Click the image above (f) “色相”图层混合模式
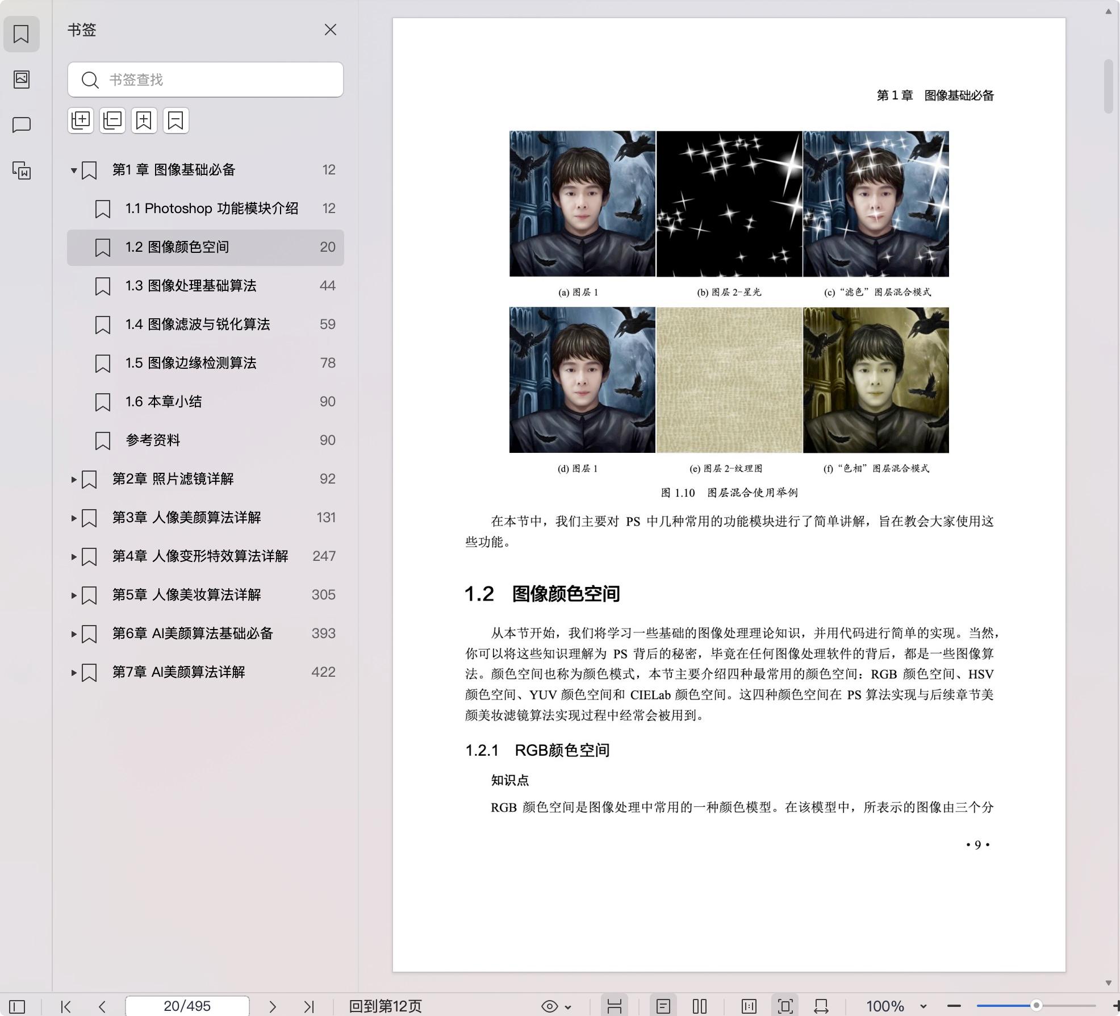The width and height of the screenshot is (1120, 1016). click(876, 380)
